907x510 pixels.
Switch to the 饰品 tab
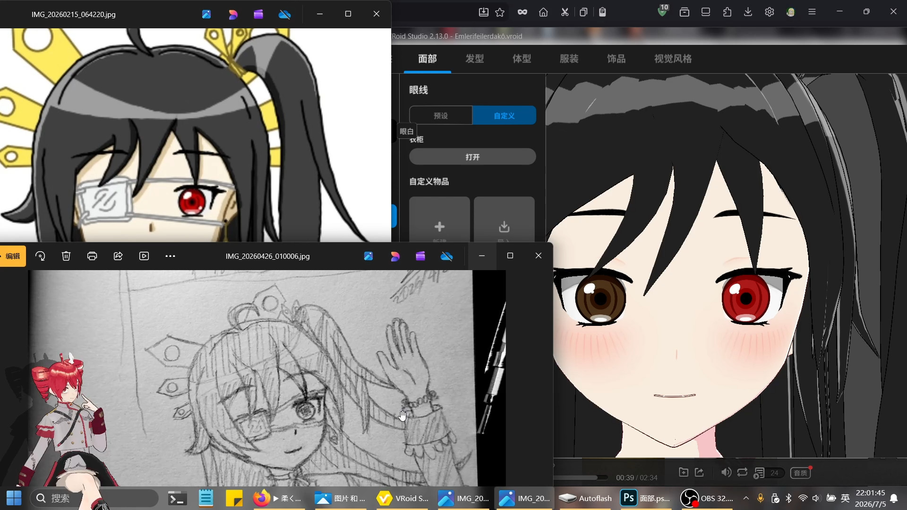click(x=616, y=59)
